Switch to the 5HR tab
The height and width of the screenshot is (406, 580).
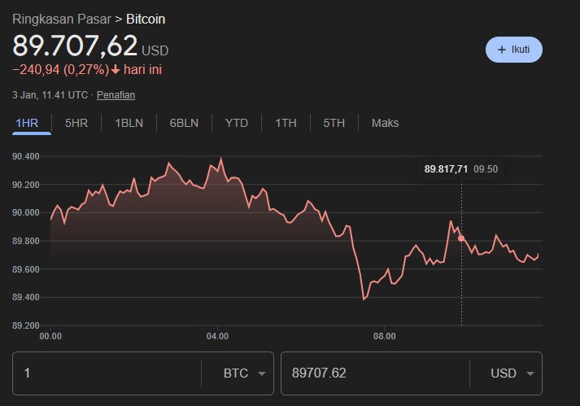(x=76, y=123)
